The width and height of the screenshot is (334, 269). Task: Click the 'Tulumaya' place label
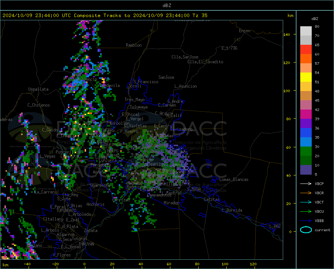point(139,107)
